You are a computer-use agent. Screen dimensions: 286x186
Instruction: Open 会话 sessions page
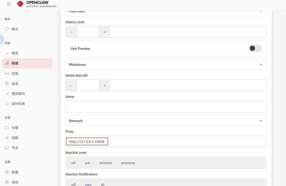point(15,84)
